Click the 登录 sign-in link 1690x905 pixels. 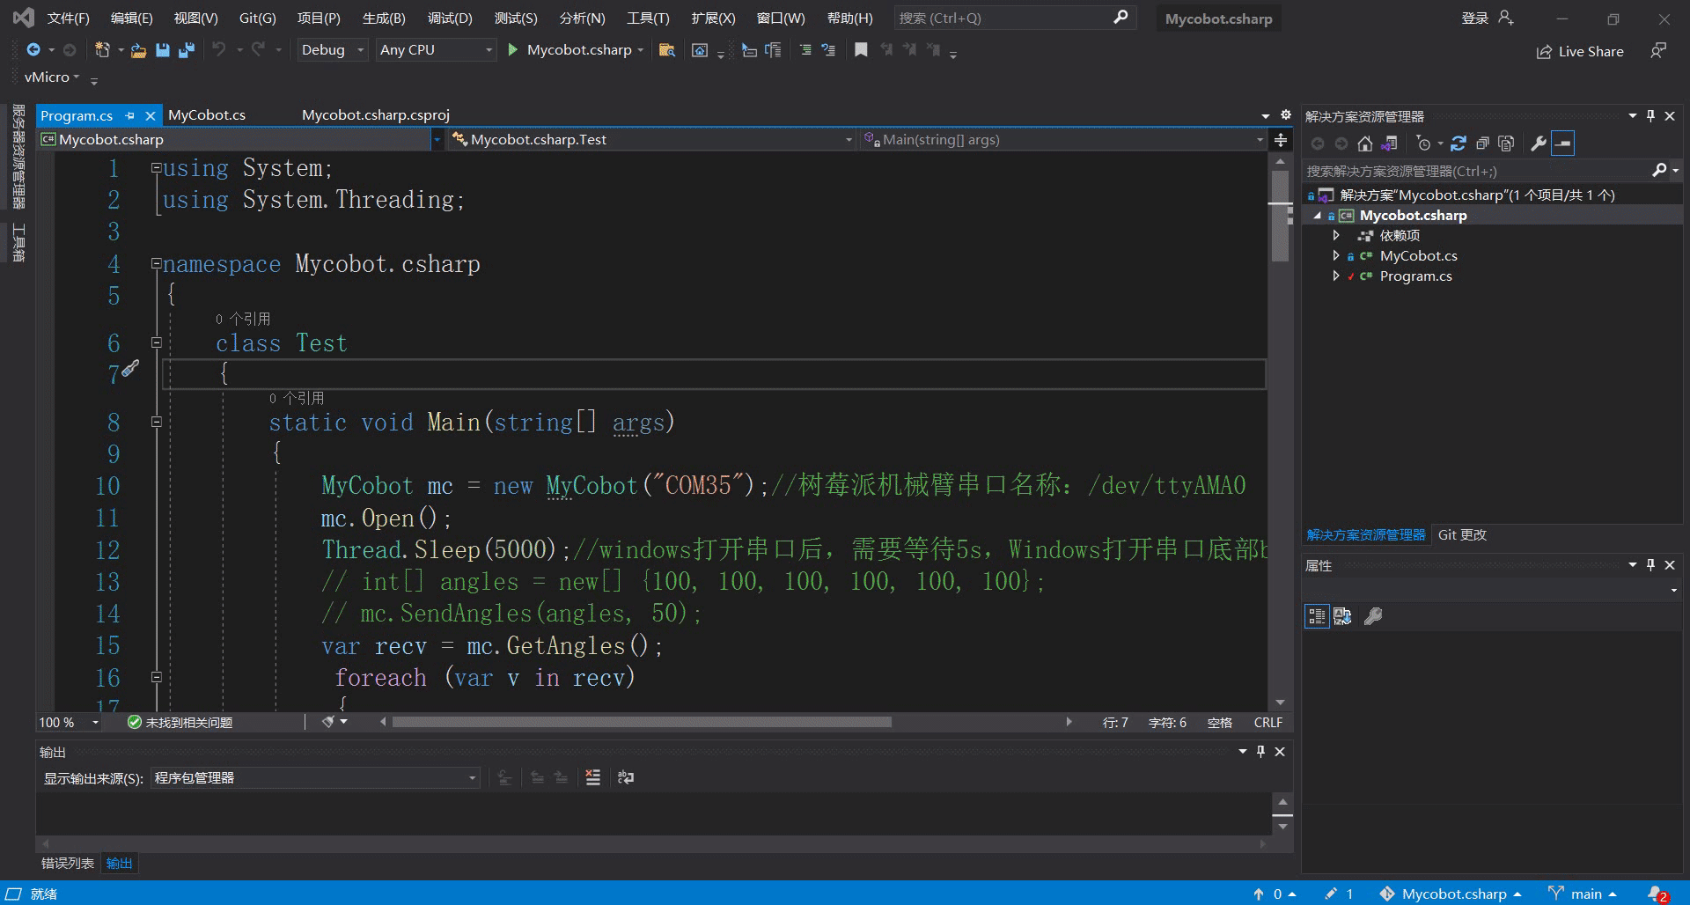coord(1475,18)
